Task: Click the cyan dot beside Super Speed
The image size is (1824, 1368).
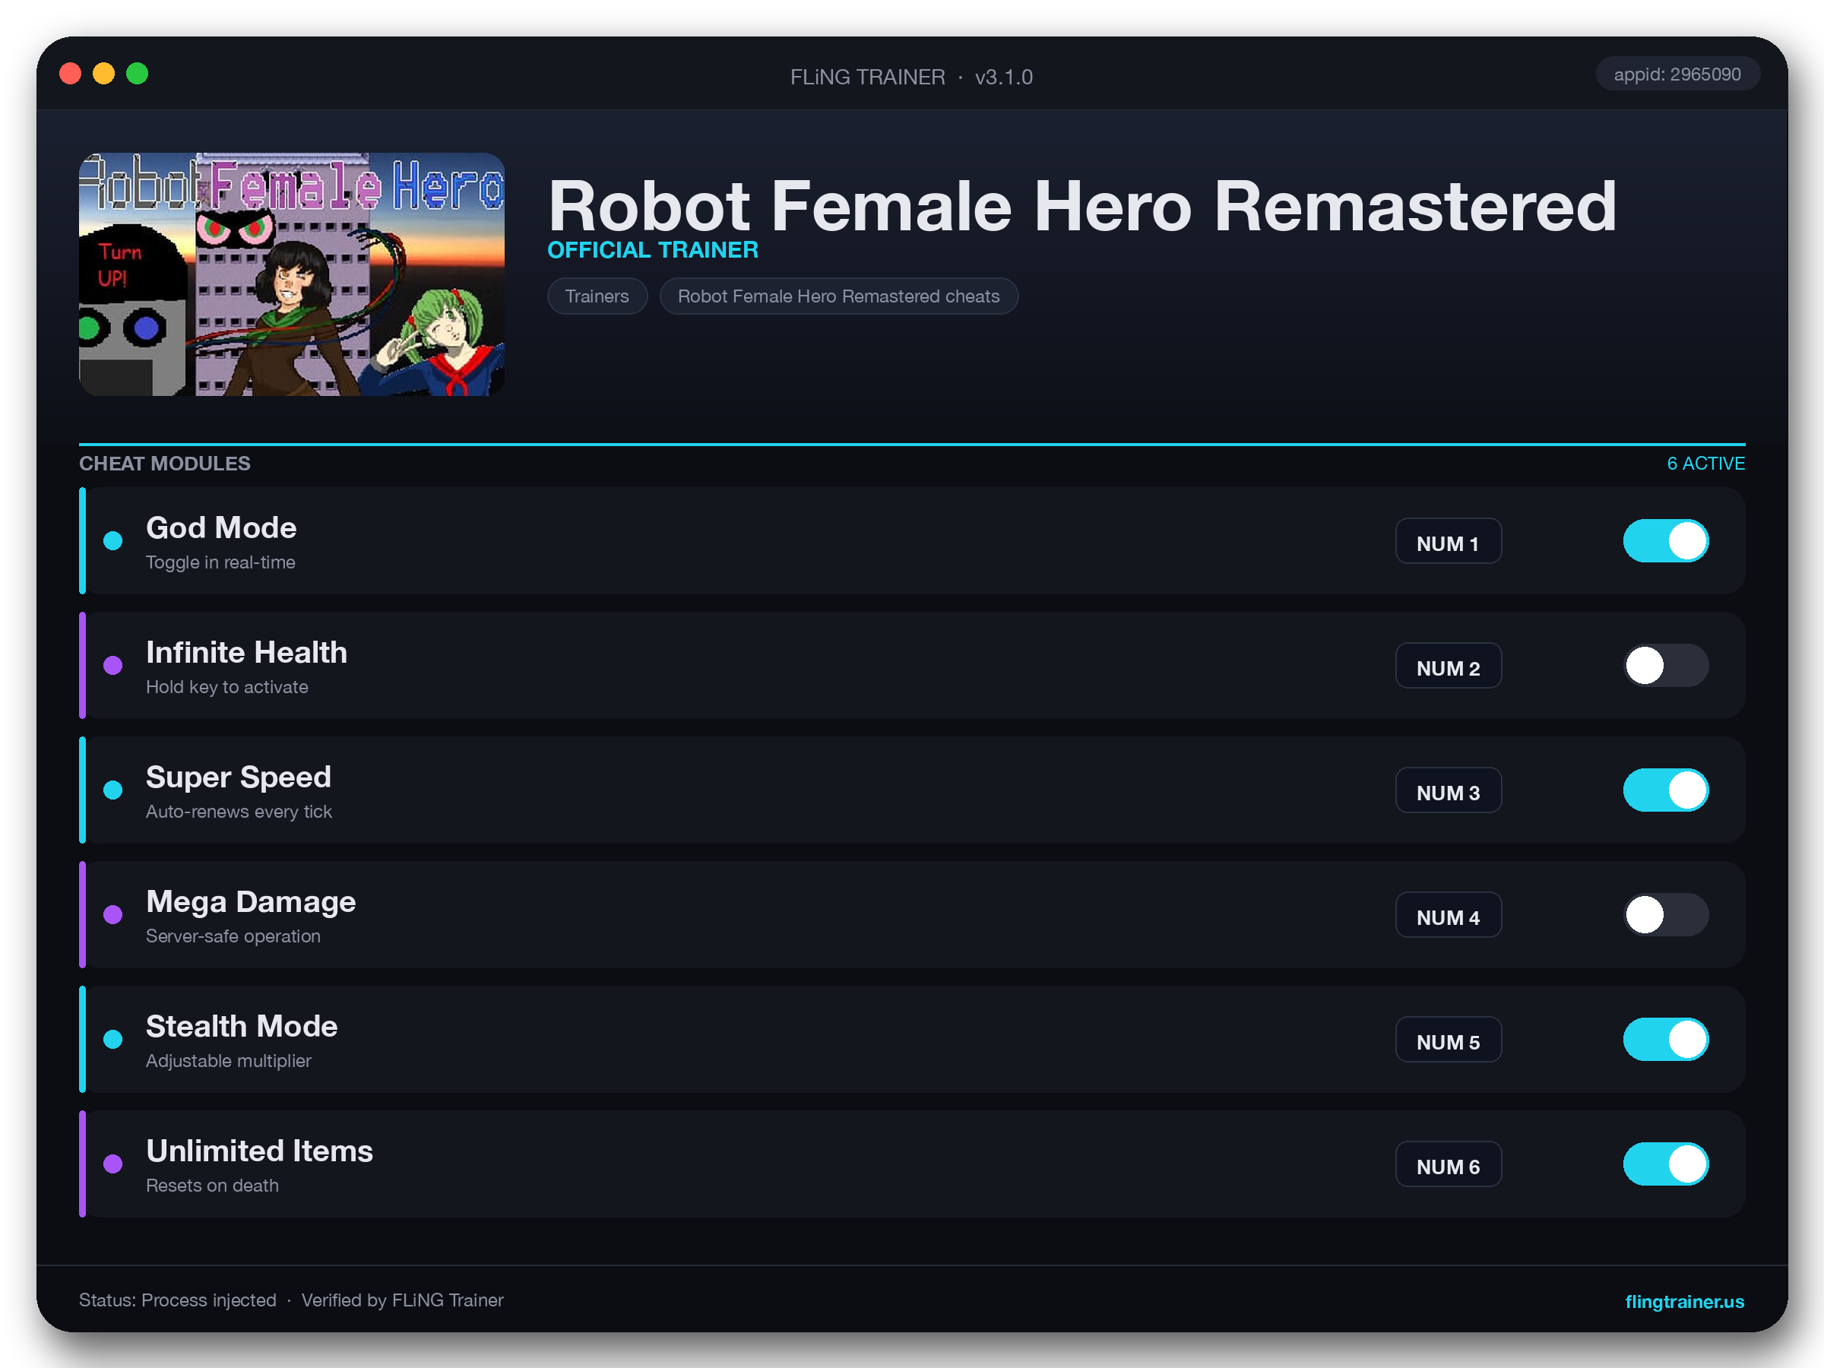Action: [113, 790]
